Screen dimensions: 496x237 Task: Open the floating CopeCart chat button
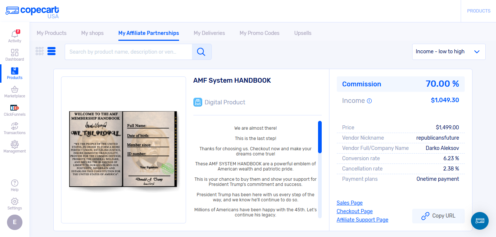click(x=480, y=221)
